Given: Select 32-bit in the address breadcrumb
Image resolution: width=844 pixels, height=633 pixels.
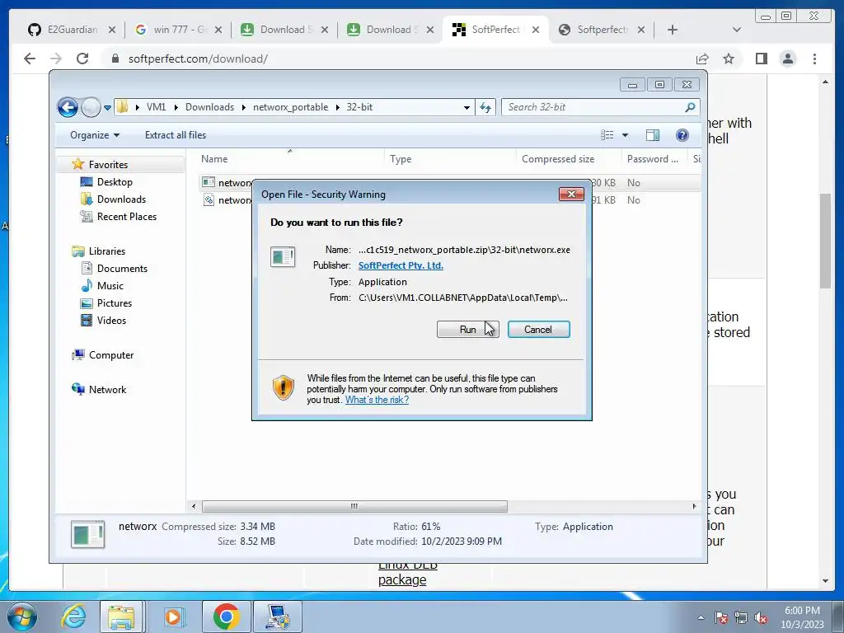Looking at the screenshot, I should pyautogui.click(x=359, y=107).
